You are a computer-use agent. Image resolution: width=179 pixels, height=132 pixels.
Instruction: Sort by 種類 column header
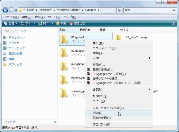tap(109, 30)
